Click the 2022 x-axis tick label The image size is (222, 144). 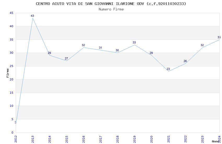click(186, 139)
